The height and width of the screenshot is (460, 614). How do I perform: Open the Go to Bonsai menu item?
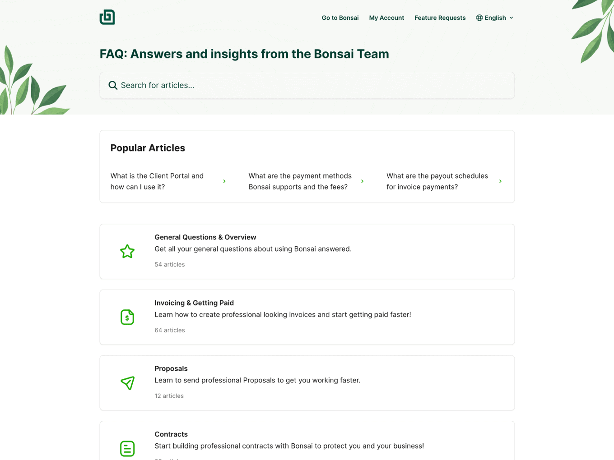[x=340, y=18]
